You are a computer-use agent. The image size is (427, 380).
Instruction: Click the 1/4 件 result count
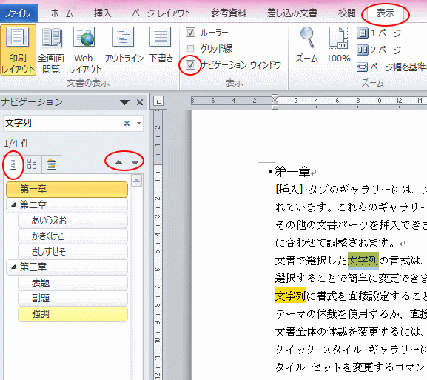[x=16, y=144]
